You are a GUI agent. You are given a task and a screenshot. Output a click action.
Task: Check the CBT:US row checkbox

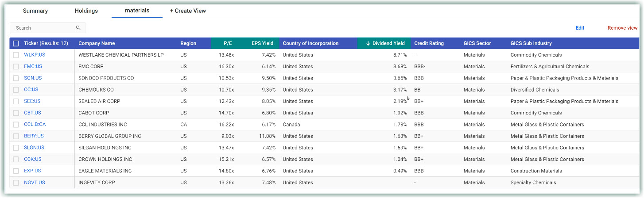click(x=16, y=113)
